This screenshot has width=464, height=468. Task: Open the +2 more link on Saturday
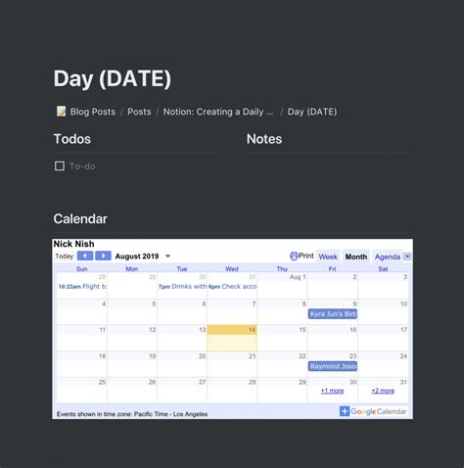383,391
